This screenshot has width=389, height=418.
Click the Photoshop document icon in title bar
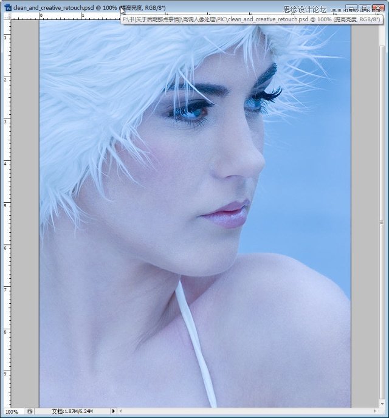click(x=8, y=7)
